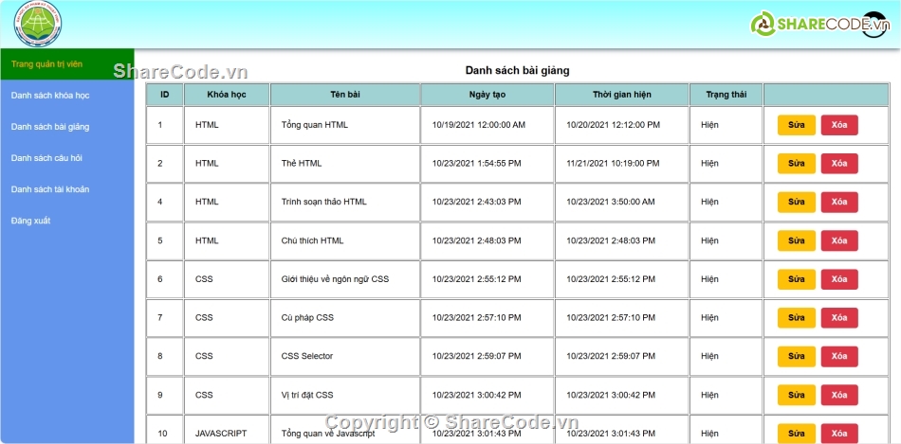Edit the Thẻ HTML lesson with Sửa
Screen dimensions: 901x444
coord(797,164)
